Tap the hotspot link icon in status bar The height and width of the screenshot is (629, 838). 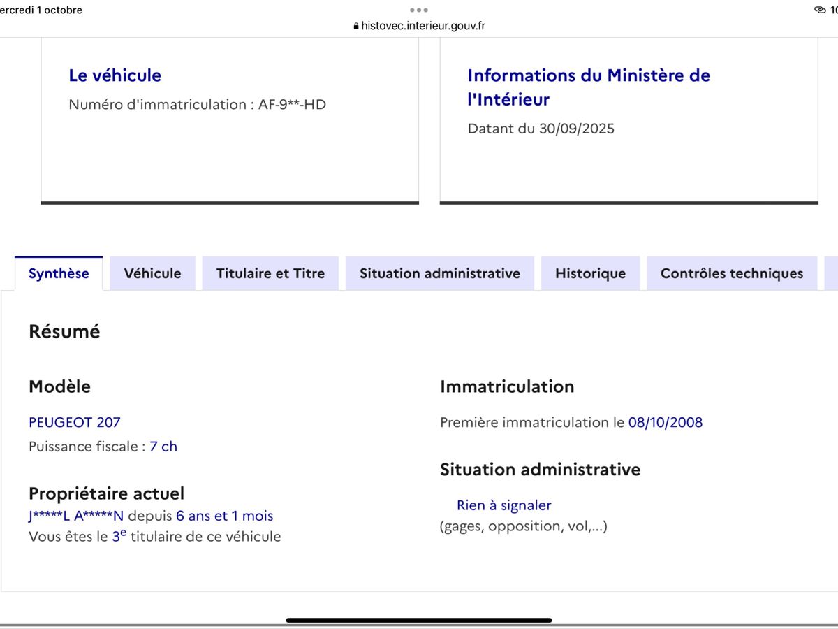tap(820, 10)
